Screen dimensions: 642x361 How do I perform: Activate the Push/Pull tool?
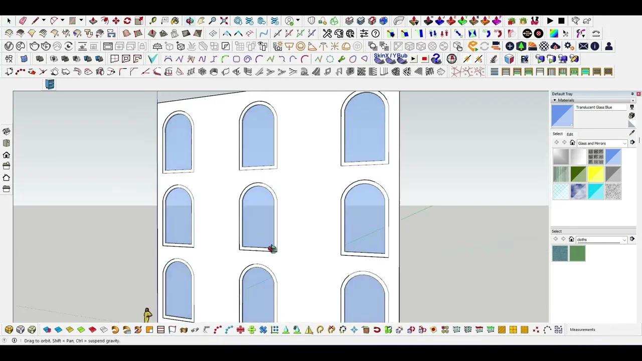(x=93, y=21)
